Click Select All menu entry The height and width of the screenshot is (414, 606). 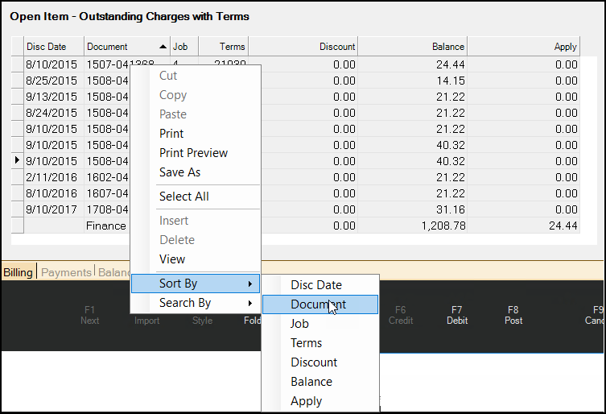coord(183,196)
